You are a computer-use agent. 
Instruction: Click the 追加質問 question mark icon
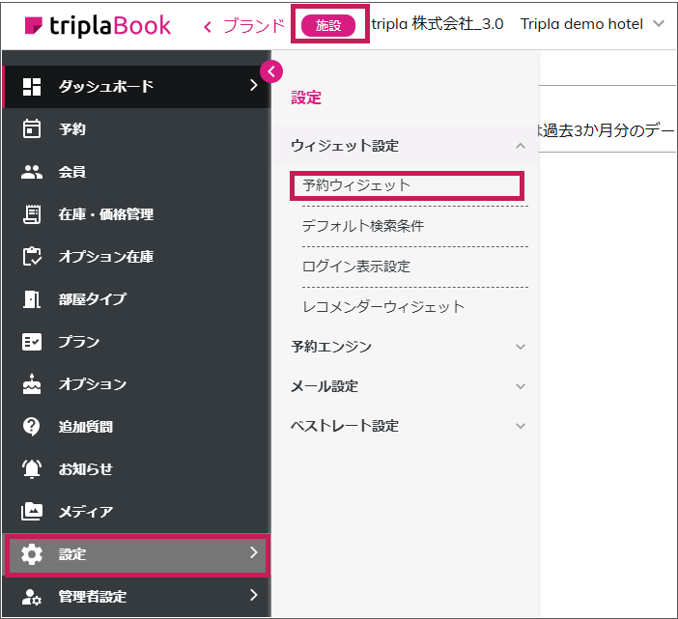(32, 427)
